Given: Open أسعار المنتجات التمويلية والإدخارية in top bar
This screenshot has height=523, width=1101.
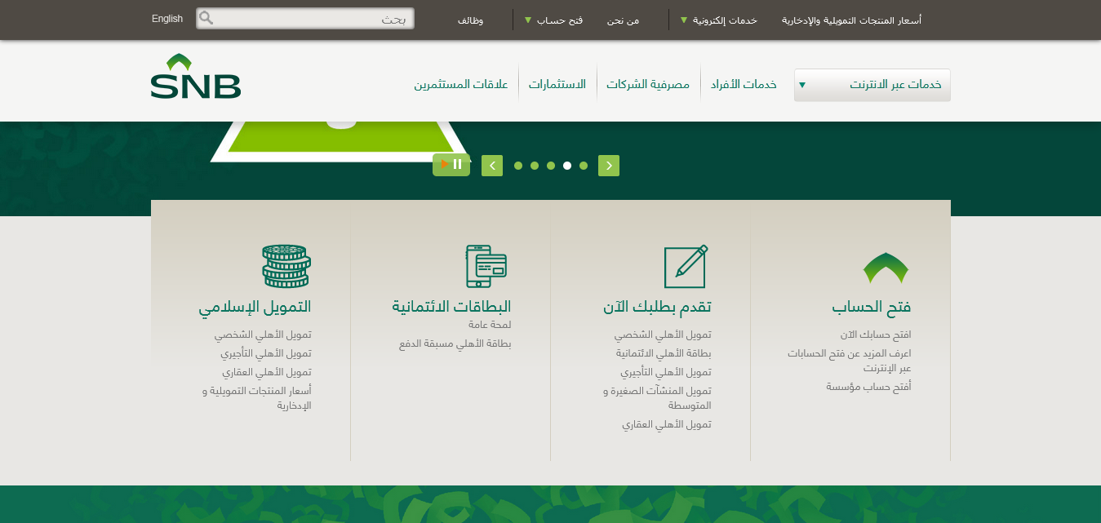Looking at the screenshot, I should [851, 20].
